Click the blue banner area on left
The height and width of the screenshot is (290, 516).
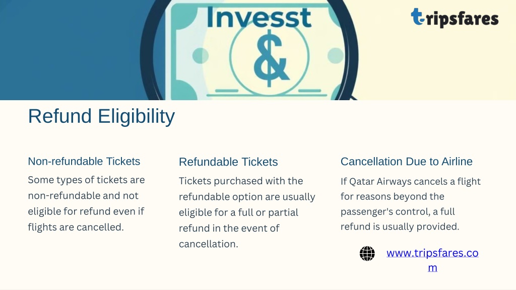tap(69, 50)
